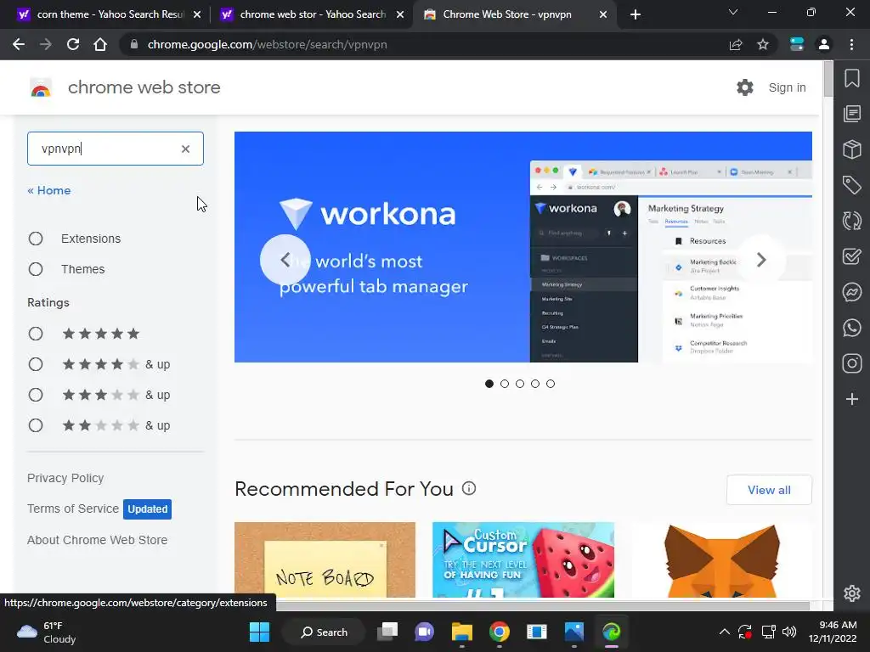The image size is (870, 652).
Task: Click the share page icon in address bar
Action: [736, 44]
